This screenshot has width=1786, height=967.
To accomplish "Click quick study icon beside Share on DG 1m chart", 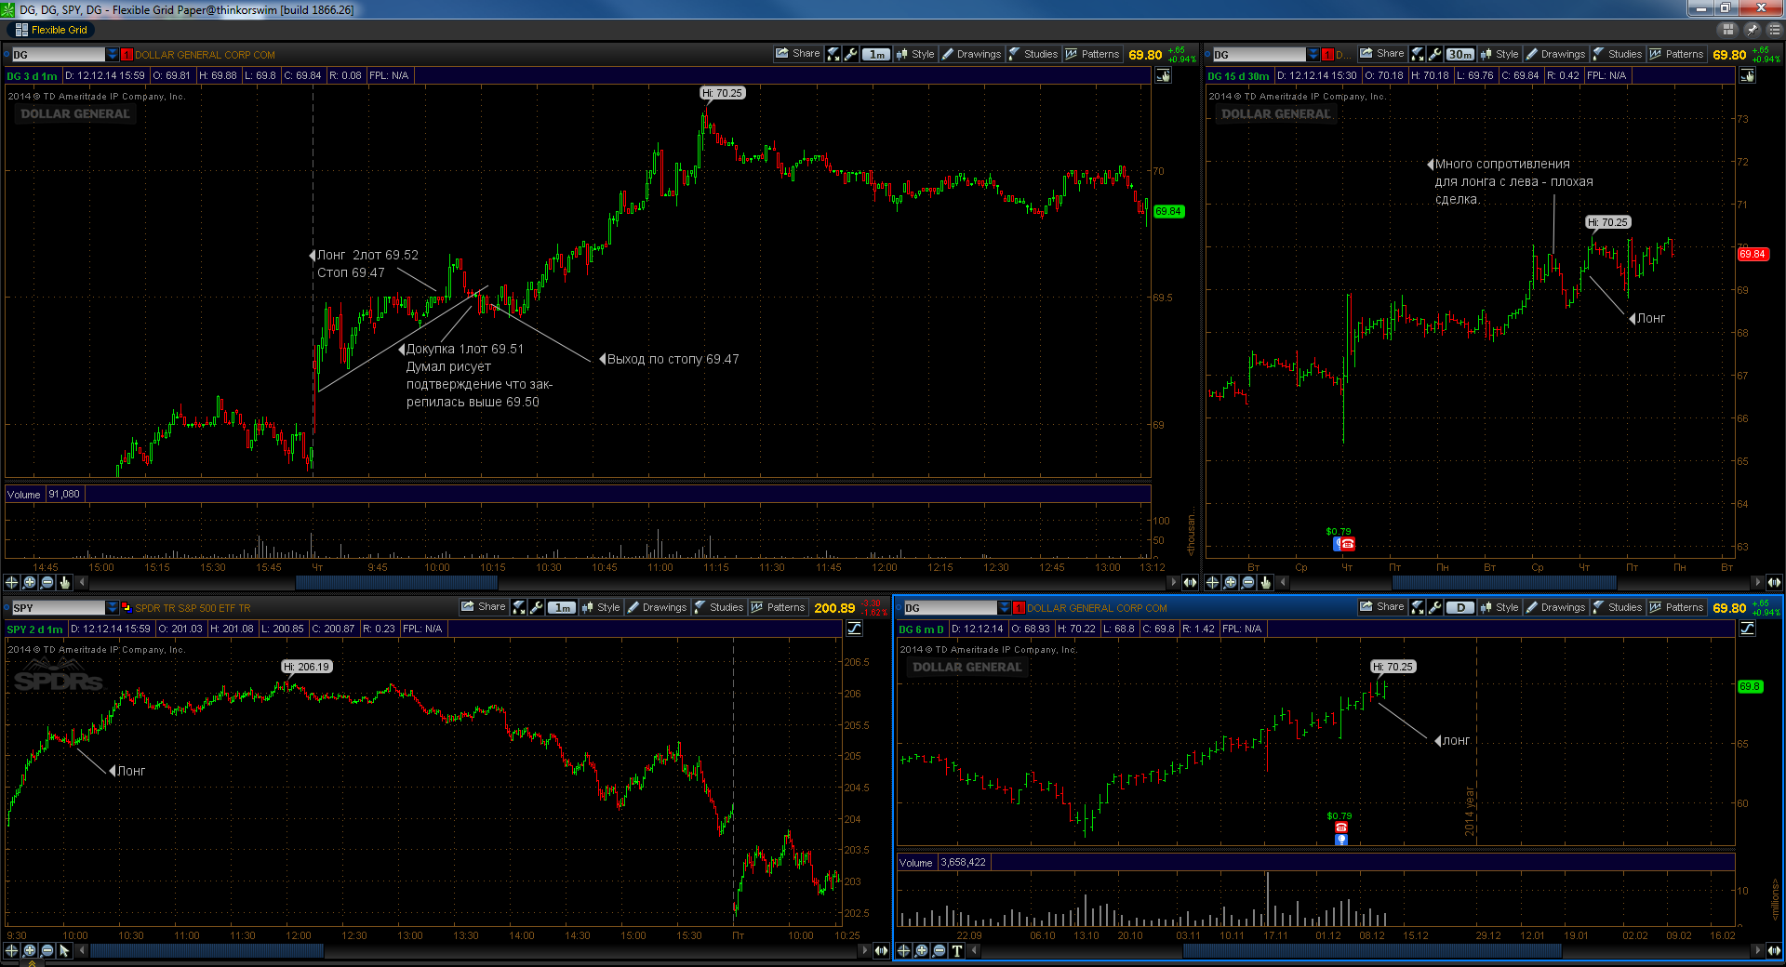I will click(x=833, y=54).
